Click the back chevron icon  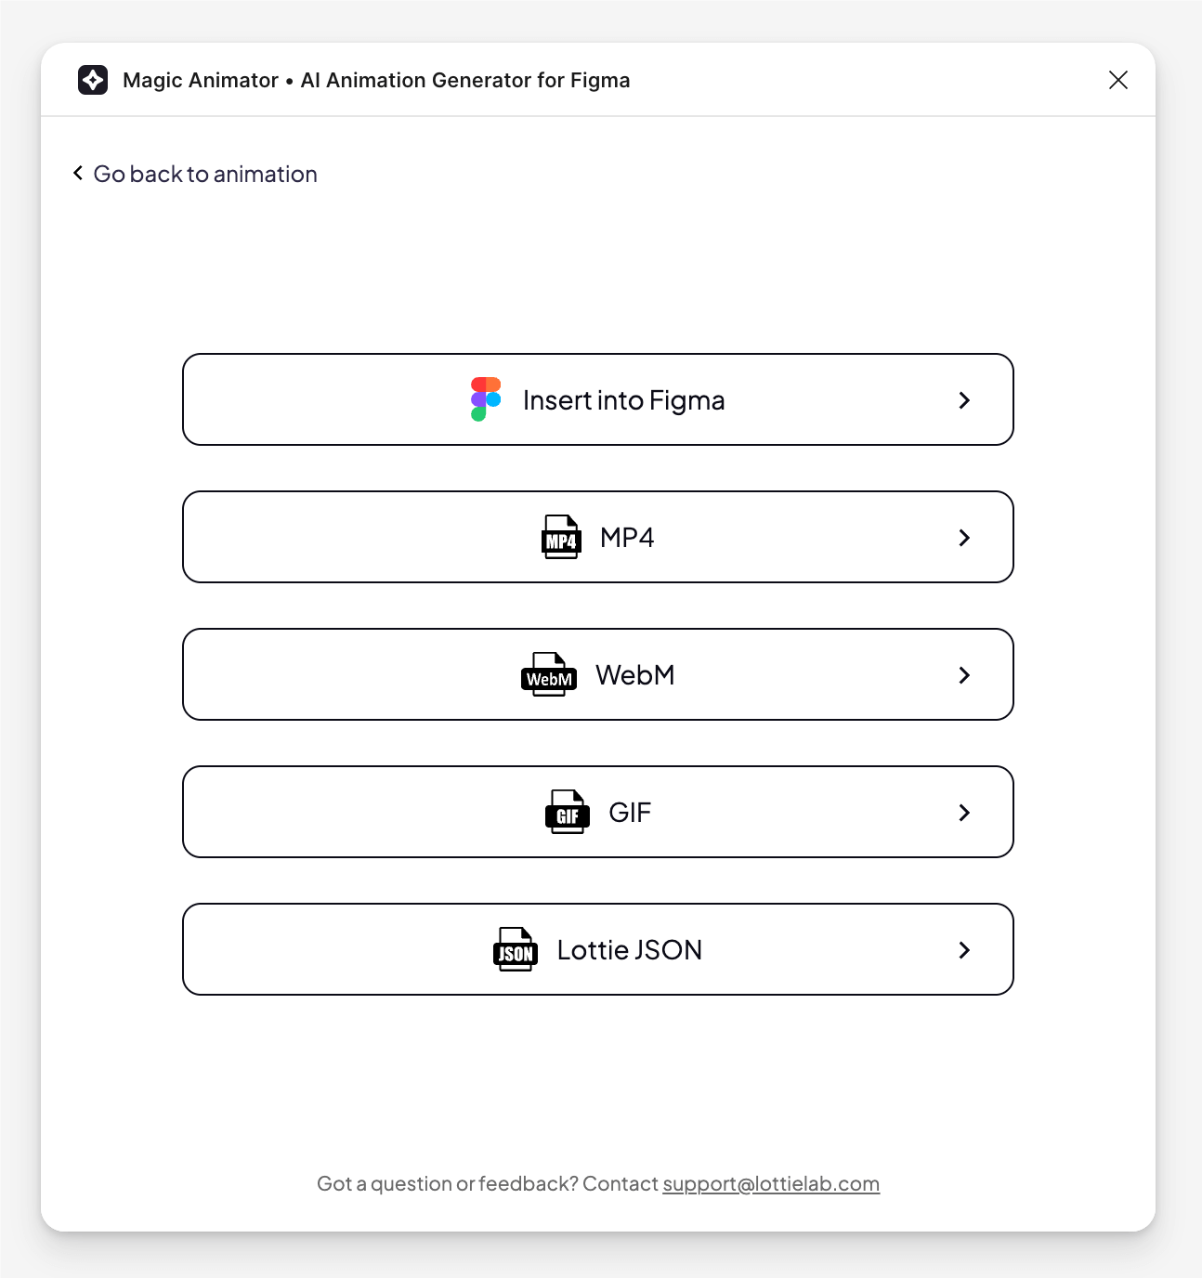(x=78, y=174)
